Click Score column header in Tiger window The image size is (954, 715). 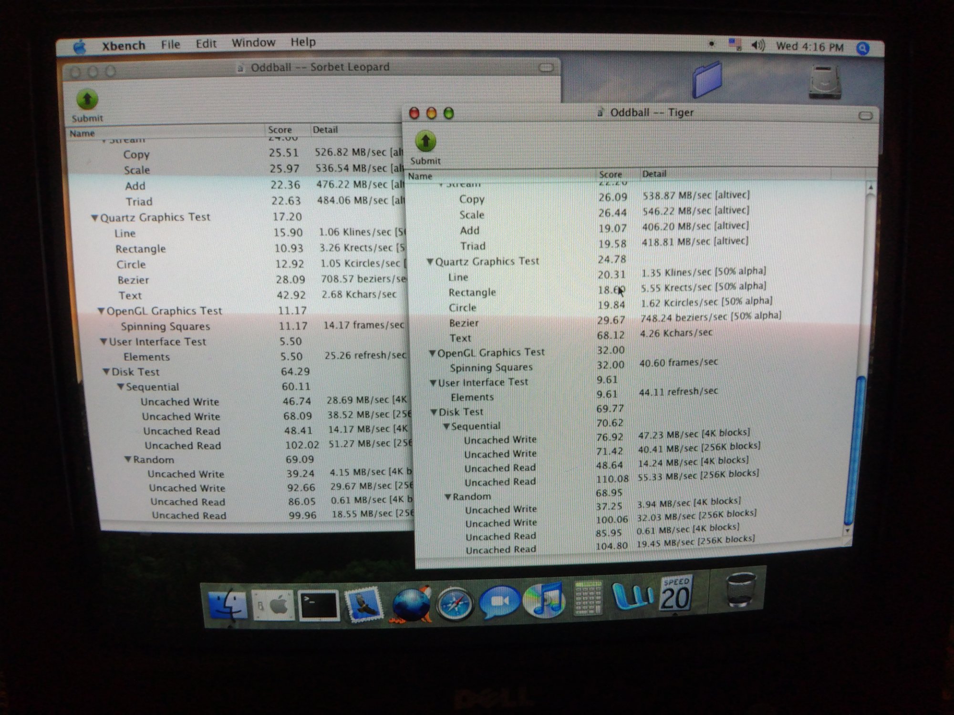coord(610,174)
